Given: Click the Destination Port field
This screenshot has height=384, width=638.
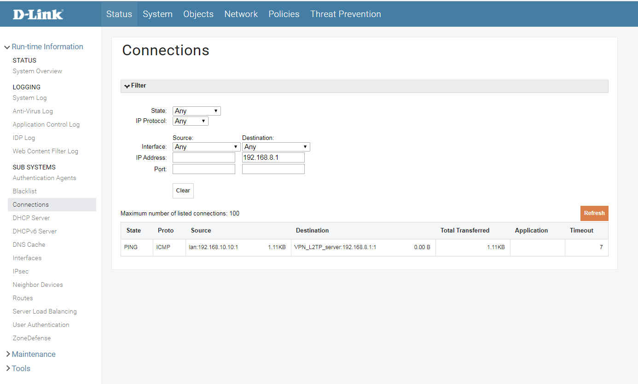Looking at the screenshot, I should (273, 169).
